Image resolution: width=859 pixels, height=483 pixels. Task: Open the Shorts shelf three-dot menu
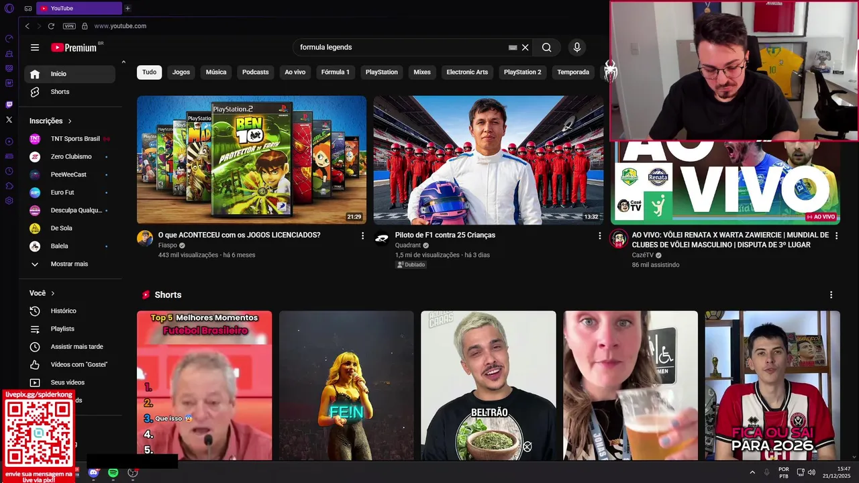831,295
